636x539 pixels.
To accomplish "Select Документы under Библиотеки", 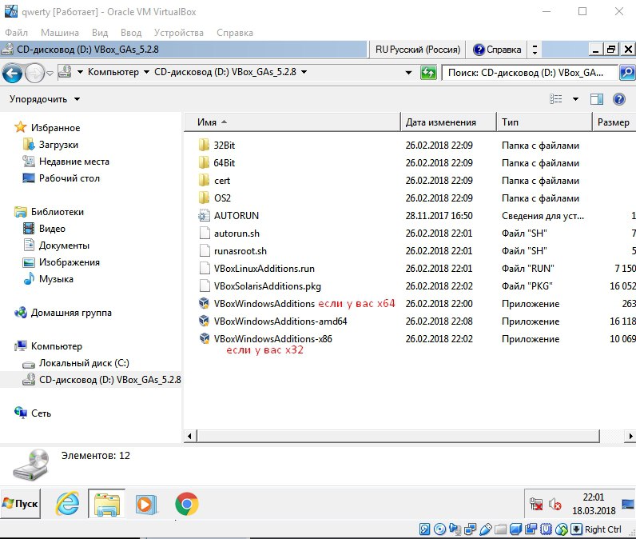I will (57, 246).
